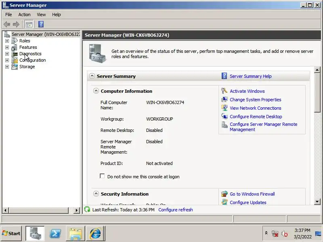Click the Show Desktop button
This screenshot has width=323, height=242.
click(x=318, y=234)
